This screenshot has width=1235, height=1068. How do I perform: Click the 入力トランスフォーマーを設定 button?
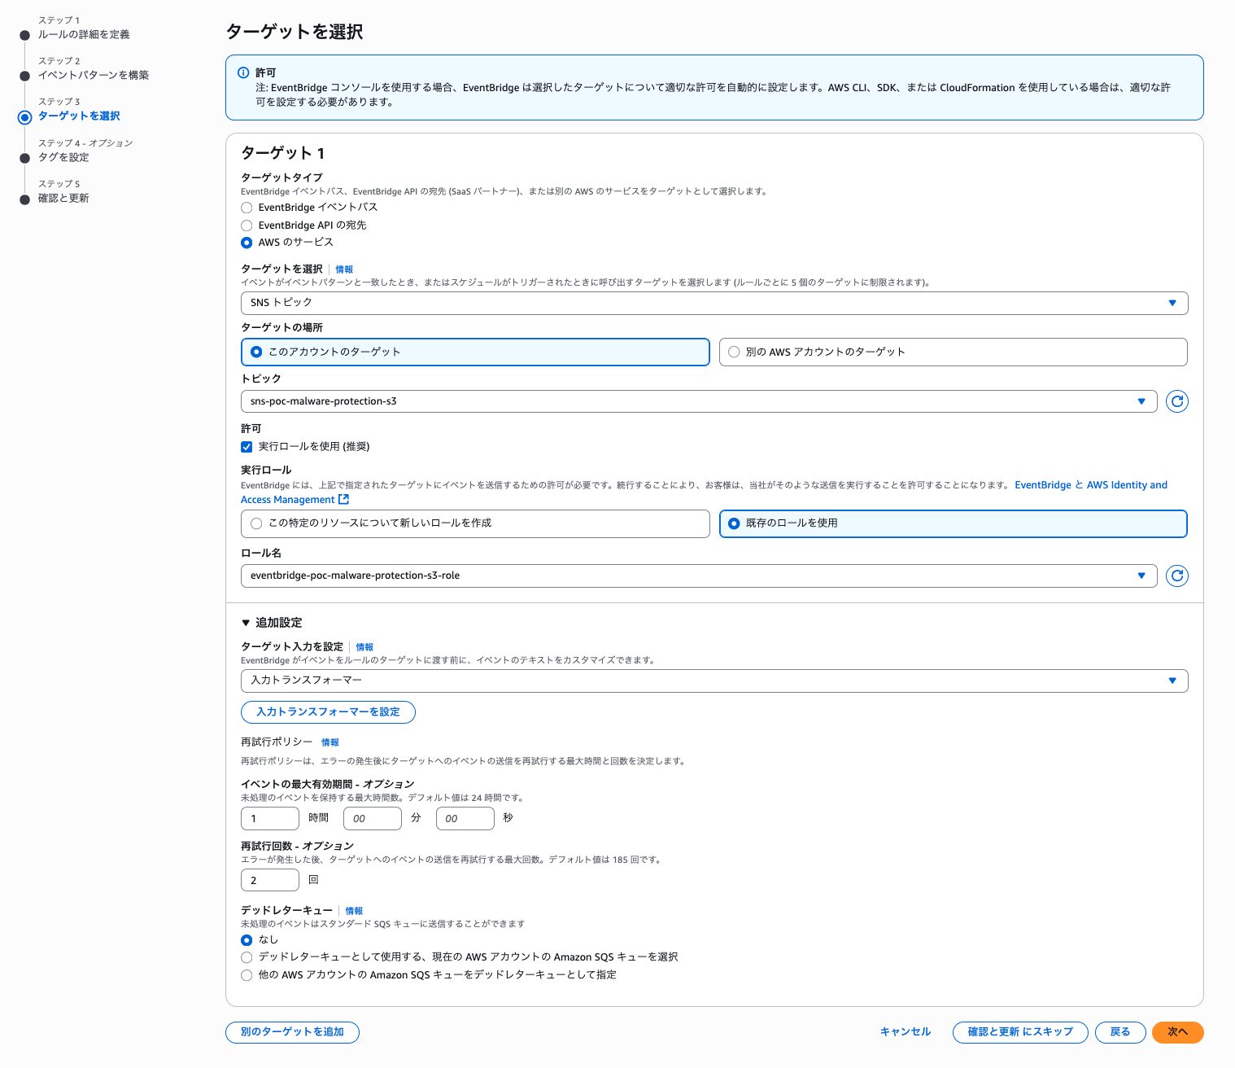click(328, 712)
